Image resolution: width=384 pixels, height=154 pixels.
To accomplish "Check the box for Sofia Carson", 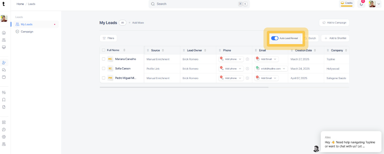I will coord(104,68).
